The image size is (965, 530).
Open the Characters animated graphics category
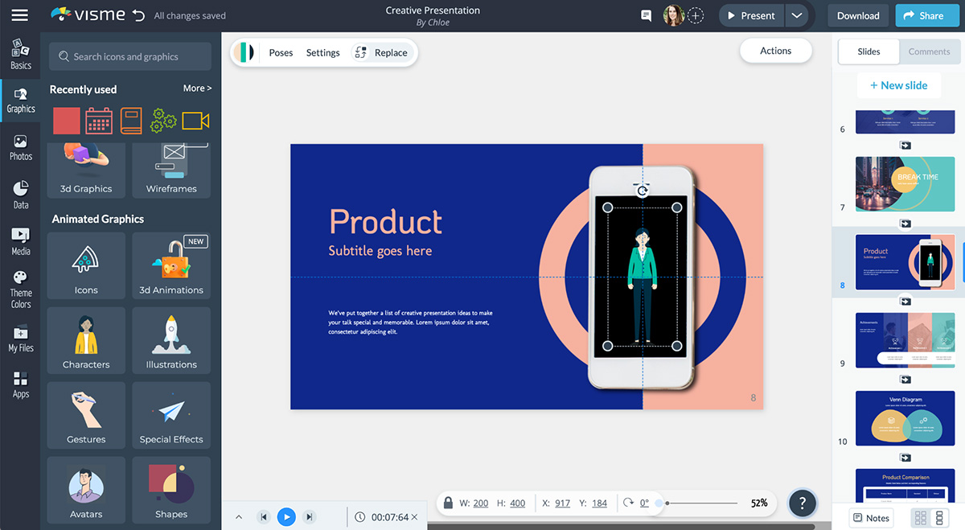[x=86, y=341]
